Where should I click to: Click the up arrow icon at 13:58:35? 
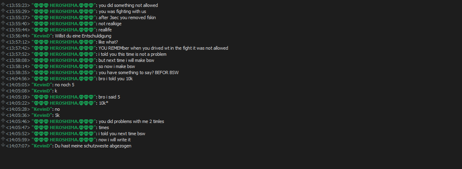pos(3,72)
